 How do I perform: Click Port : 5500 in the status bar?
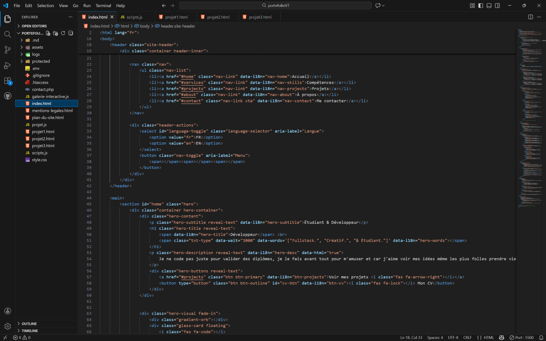click(523, 337)
